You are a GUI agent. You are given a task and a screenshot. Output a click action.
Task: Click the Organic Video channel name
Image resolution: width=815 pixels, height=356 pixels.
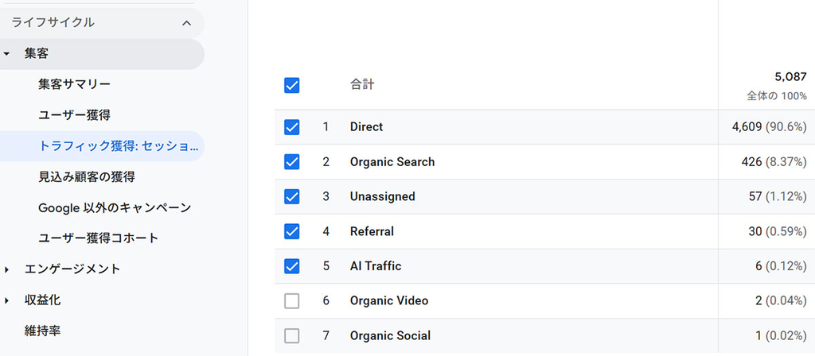(389, 301)
